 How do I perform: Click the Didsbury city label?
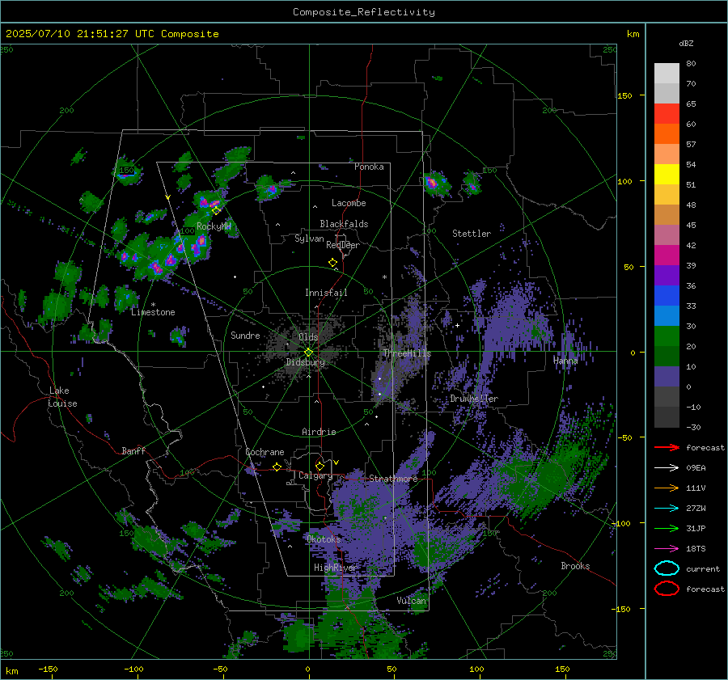pos(306,362)
